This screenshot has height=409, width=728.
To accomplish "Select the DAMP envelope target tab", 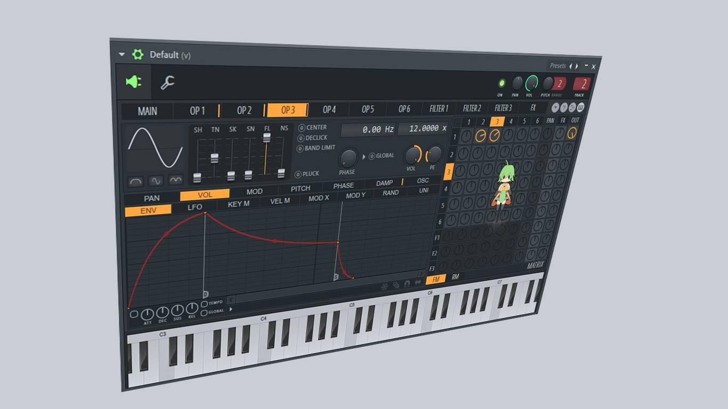I will pyautogui.click(x=384, y=183).
